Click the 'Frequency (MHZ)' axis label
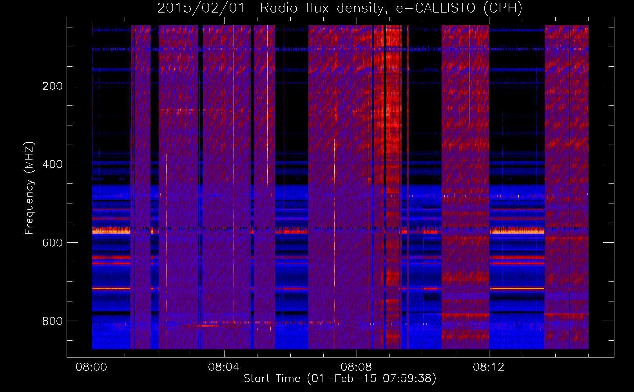The width and height of the screenshot is (634, 392). pyautogui.click(x=29, y=188)
